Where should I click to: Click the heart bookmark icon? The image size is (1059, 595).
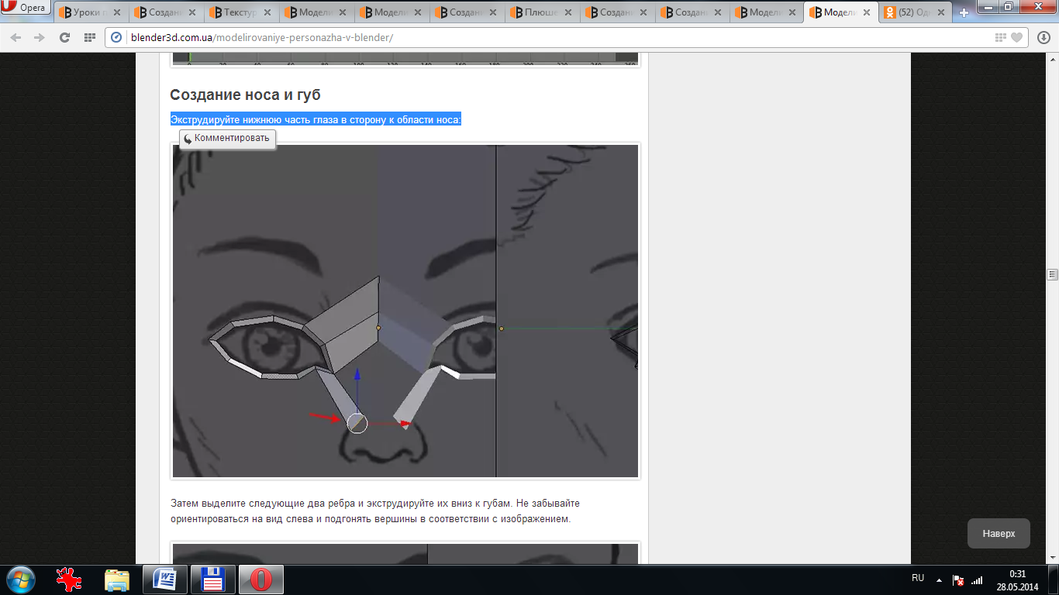[x=1016, y=38]
